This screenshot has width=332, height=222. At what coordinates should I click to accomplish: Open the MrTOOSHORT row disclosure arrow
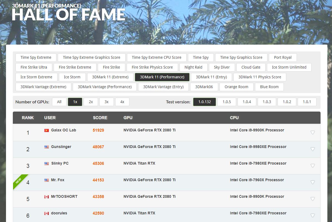tap(313, 199)
